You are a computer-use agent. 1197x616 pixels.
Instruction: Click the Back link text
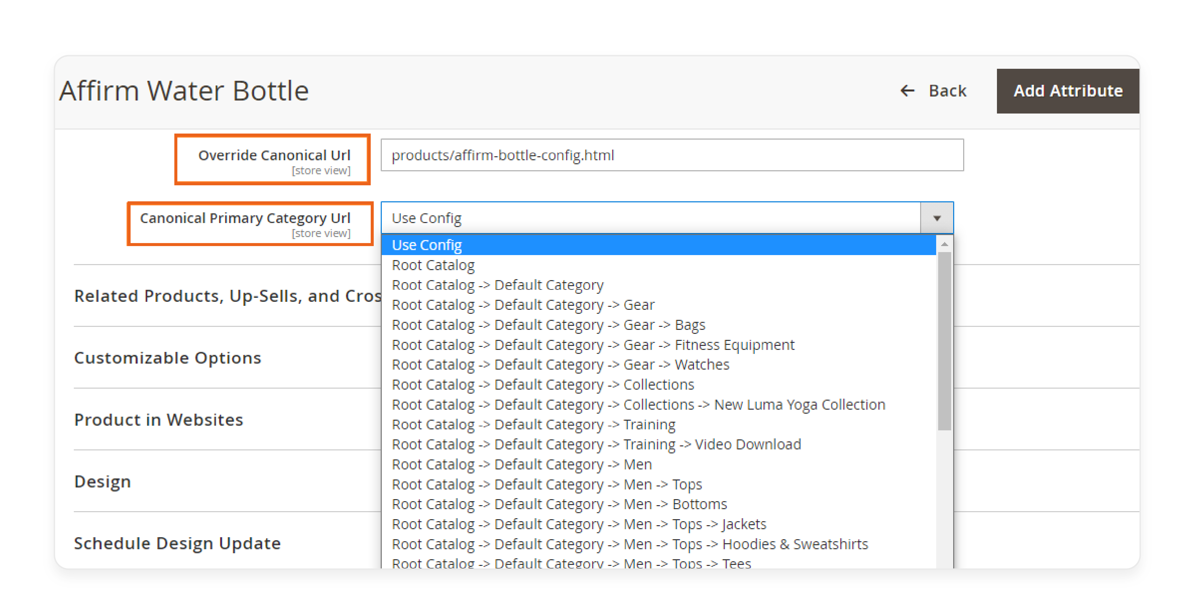click(x=948, y=90)
